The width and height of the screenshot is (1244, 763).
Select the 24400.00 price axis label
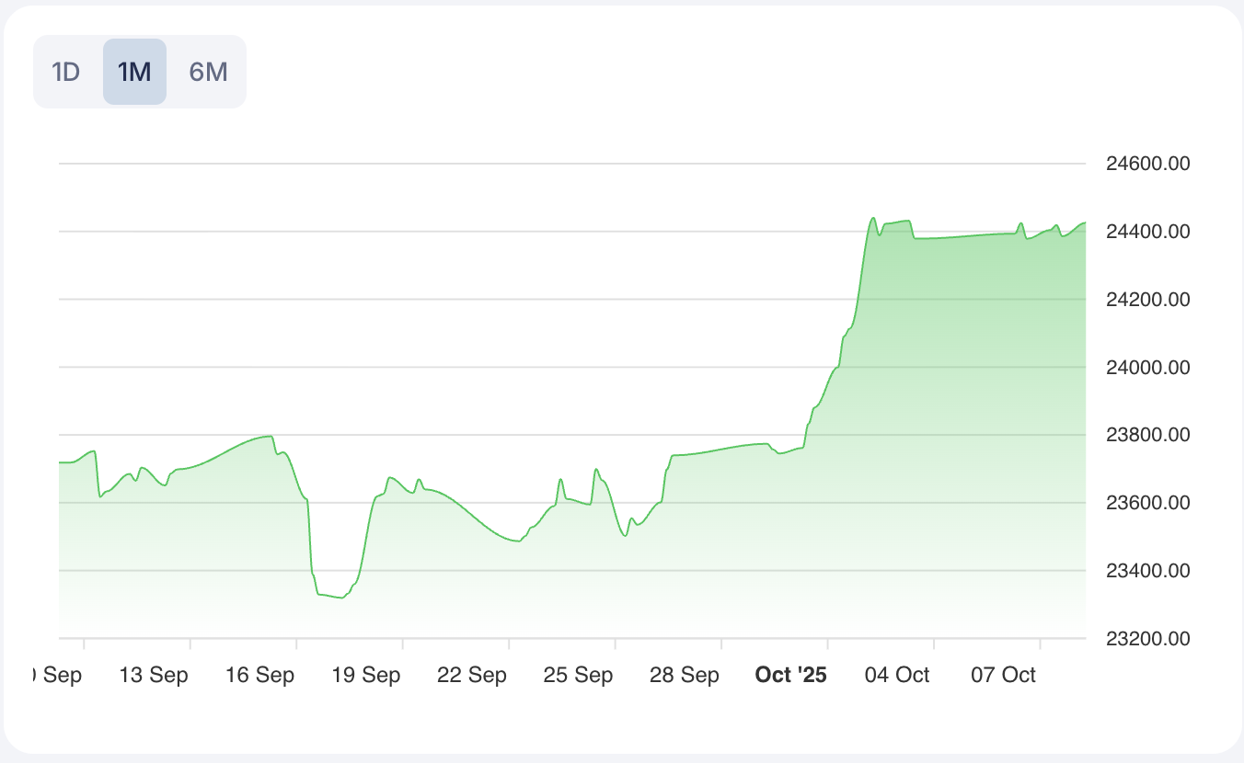pyautogui.click(x=1148, y=232)
